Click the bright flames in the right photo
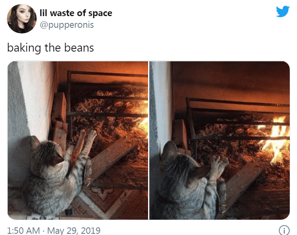Image resolution: width=297 pixels, height=235 pixels. point(276,139)
